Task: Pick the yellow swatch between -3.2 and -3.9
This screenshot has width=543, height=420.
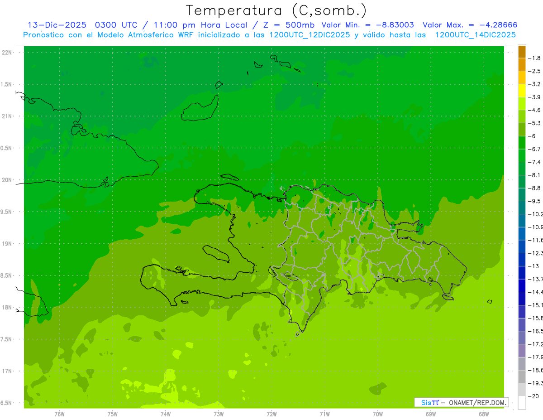Action: coord(522,91)
